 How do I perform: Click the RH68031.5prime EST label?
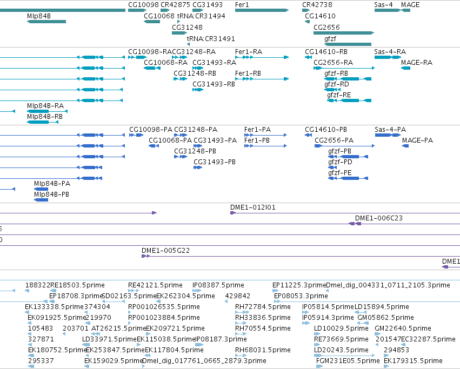point(263,350)
